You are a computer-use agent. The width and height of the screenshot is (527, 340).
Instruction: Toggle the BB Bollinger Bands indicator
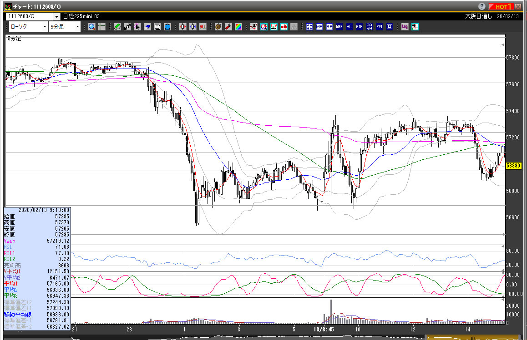pos(329,27)
